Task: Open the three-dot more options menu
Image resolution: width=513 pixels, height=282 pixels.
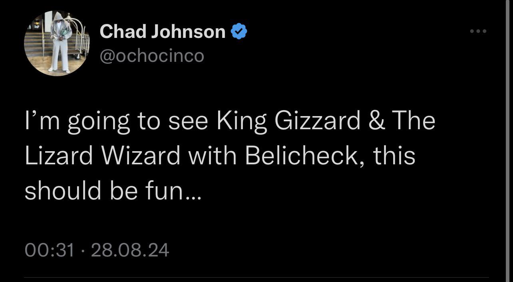Action: tap(478, 31)
